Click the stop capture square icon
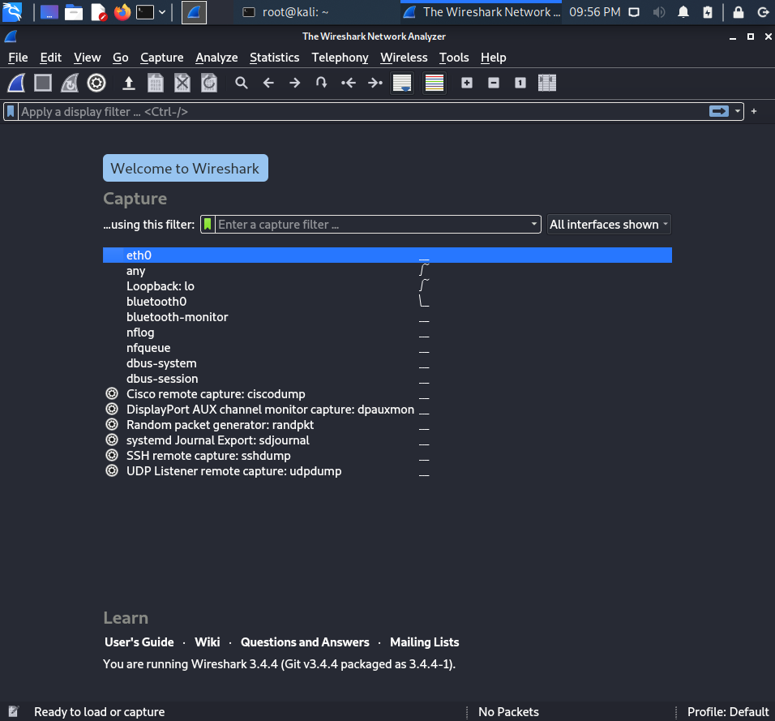775x721 pixels. [x=43, y=83]
